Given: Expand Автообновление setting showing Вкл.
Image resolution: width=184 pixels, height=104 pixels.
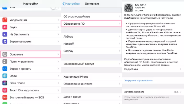Looking at the screenshot, I should [153, 92].
